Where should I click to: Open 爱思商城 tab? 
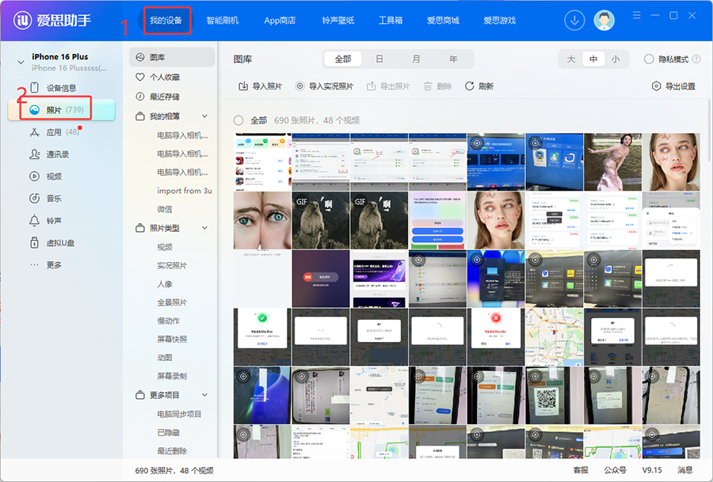(443, 21)
